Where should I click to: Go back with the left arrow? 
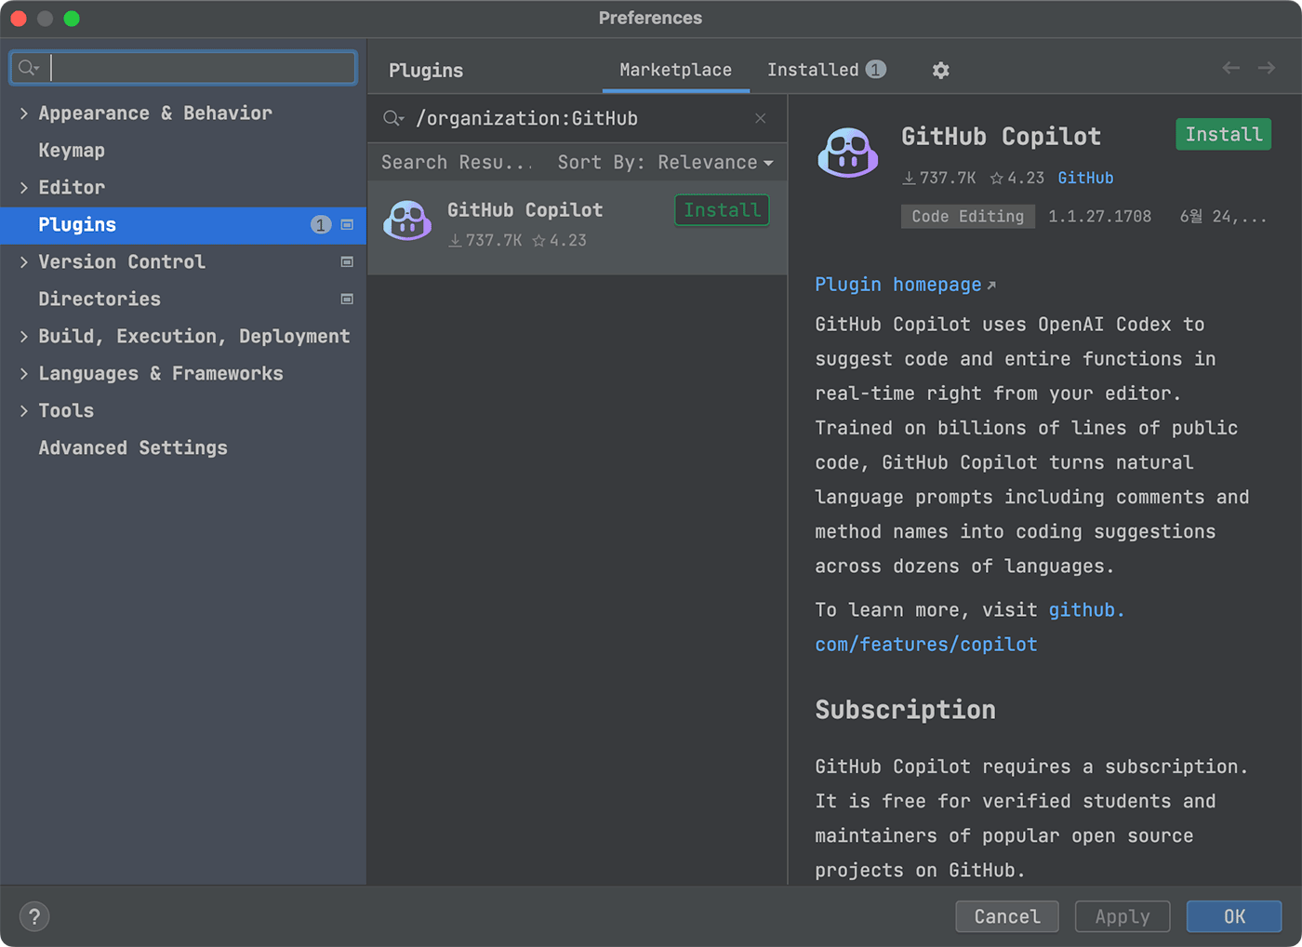click(x=1230, y=68)
